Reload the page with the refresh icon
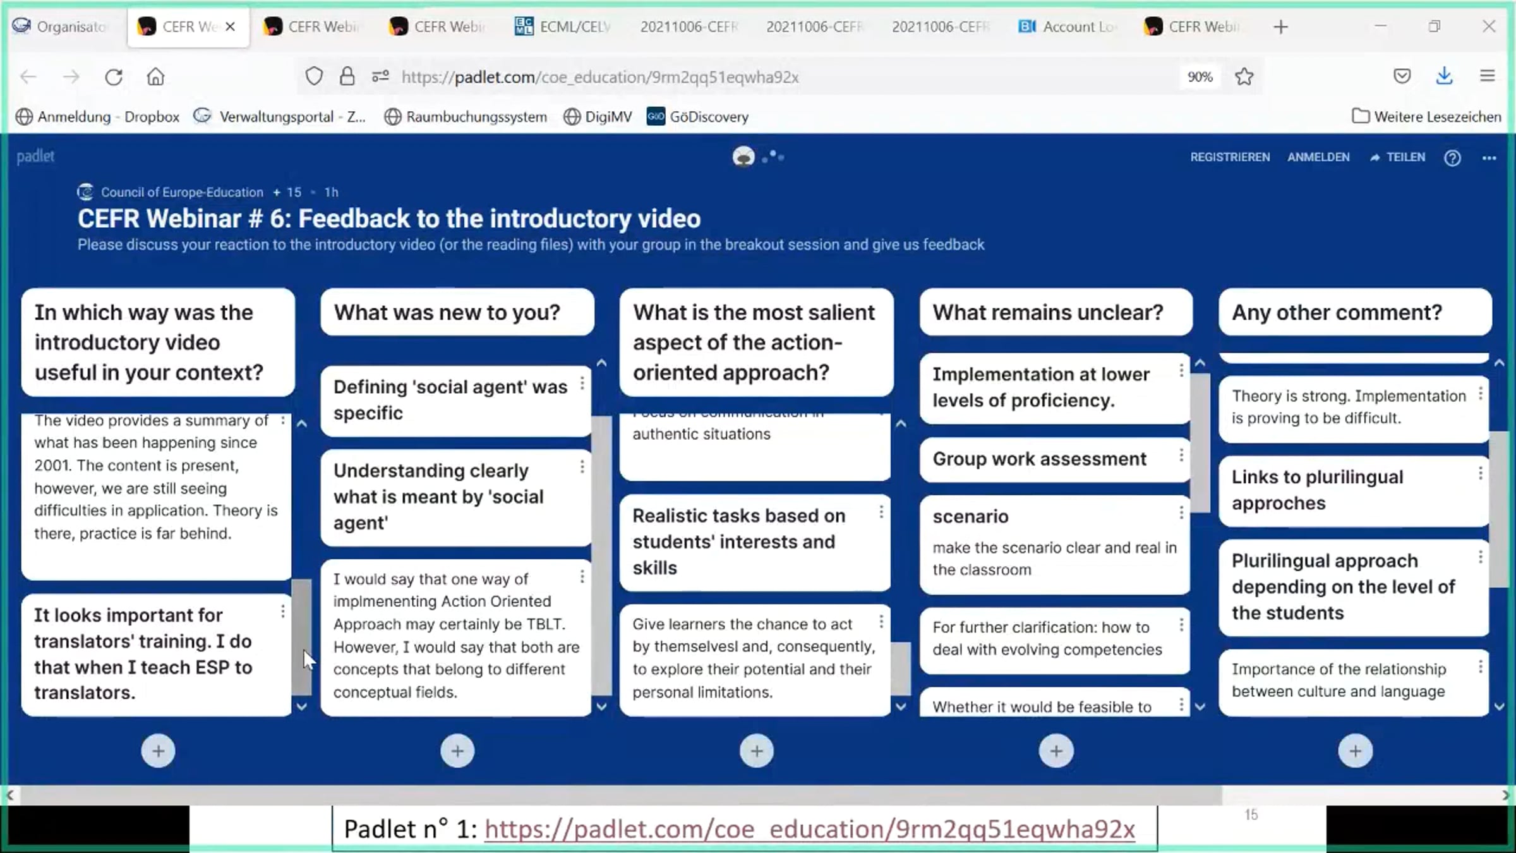 [114, 77]
